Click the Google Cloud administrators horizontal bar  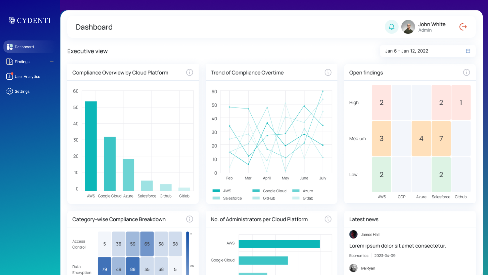point(263,260)
